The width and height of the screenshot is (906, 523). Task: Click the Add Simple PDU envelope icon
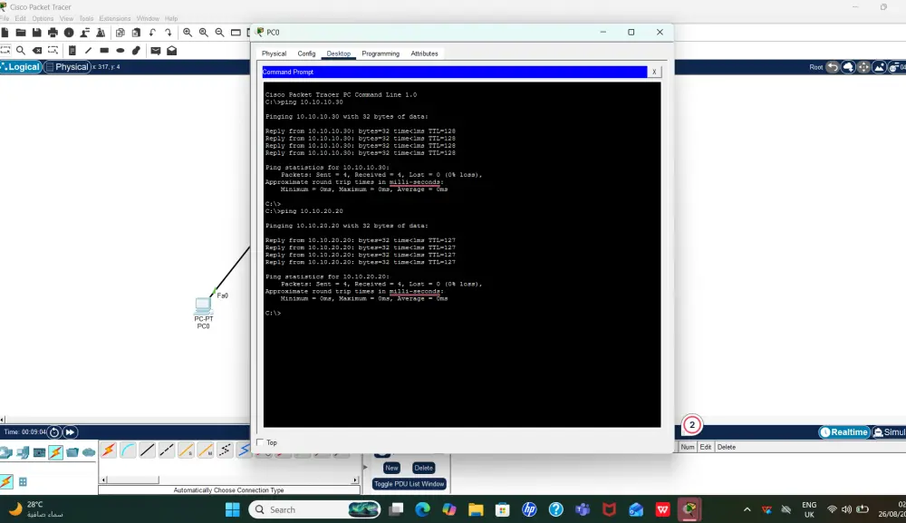click(156, 51)
